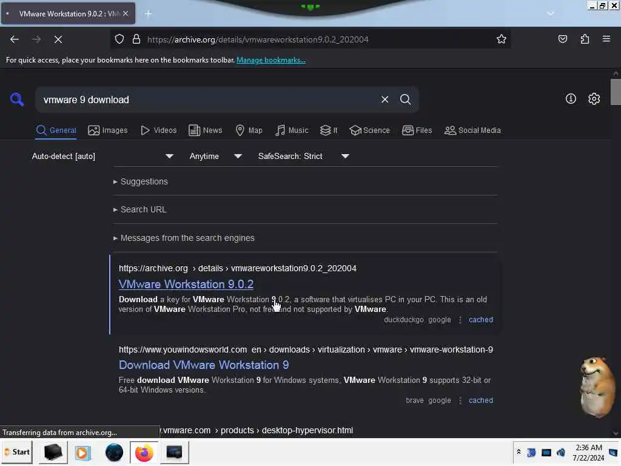The width and height of the screenshot is (621, 466).
Task: Click the volume tray icon
Action: (x=560, y=453)
